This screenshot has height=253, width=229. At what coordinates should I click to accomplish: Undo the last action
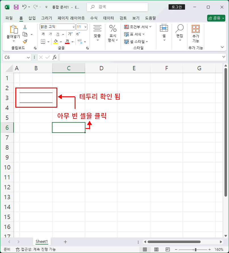(24, 7)
